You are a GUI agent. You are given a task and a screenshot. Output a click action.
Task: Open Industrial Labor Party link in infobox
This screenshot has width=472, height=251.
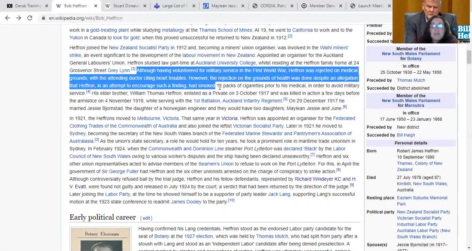point(417,224)
